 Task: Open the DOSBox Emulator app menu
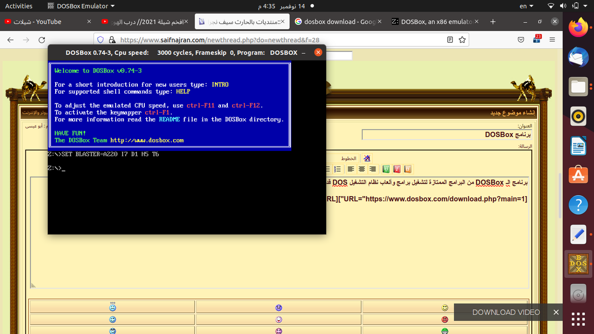pyautogui.click(x=81, y=6)
